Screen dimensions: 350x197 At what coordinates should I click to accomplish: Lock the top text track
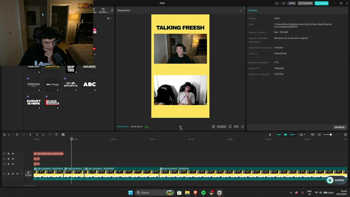pos(8,154)
